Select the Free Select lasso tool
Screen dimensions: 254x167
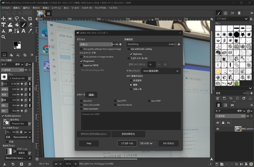(x=17, y=19)
